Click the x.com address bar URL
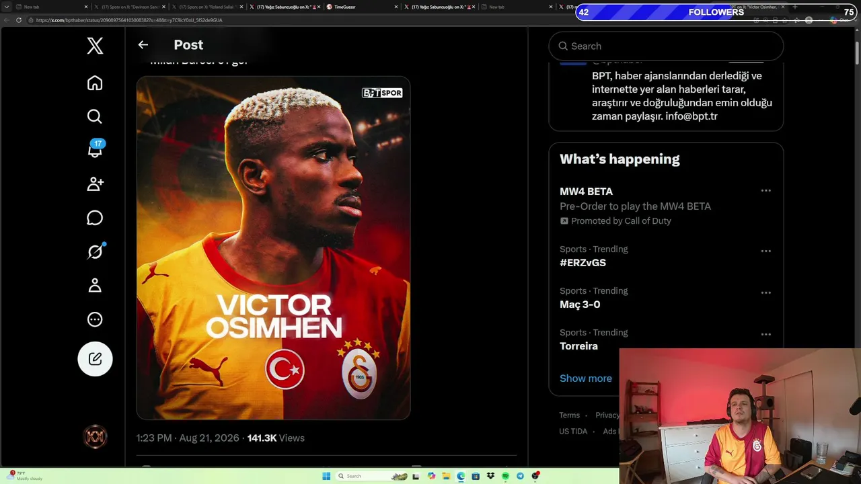 click(129, 20)
